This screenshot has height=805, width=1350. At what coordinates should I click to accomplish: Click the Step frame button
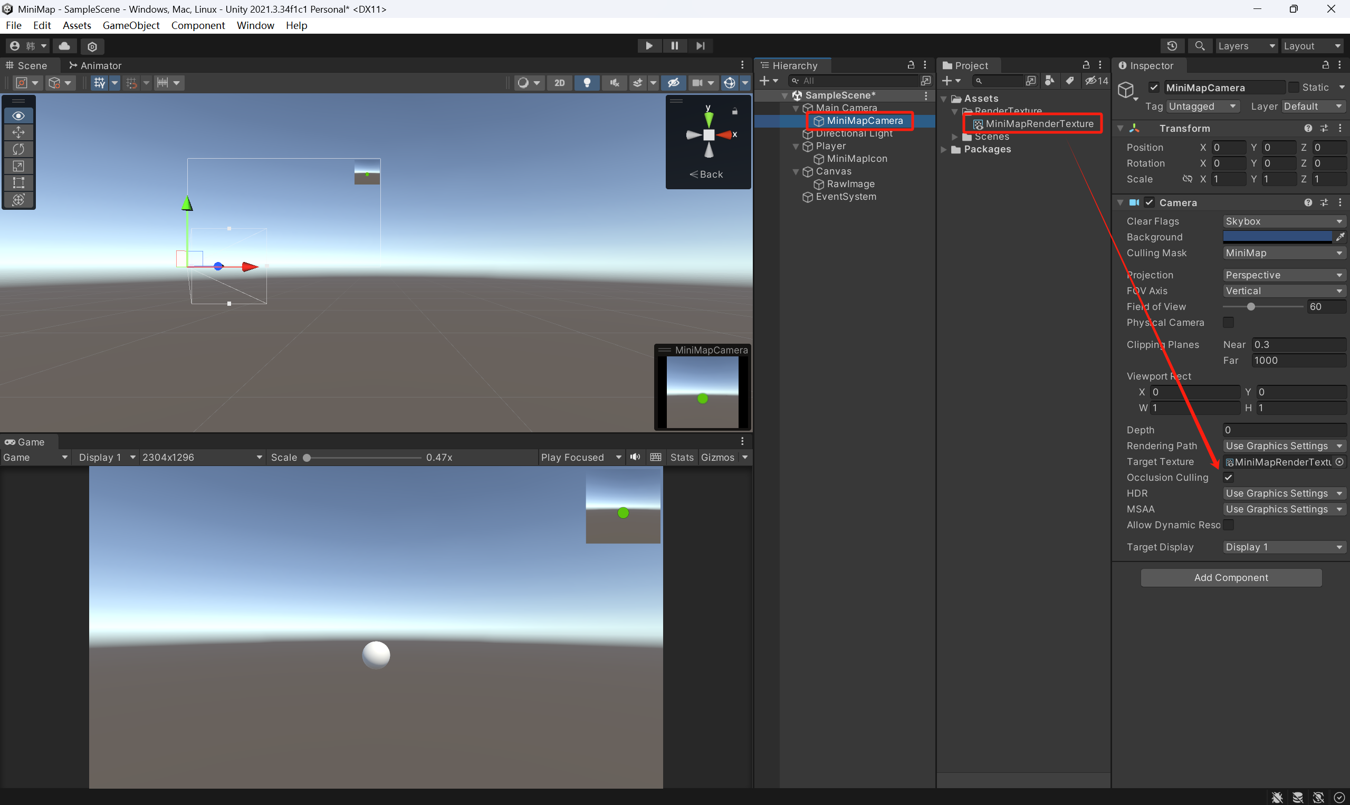coord(700,46)
